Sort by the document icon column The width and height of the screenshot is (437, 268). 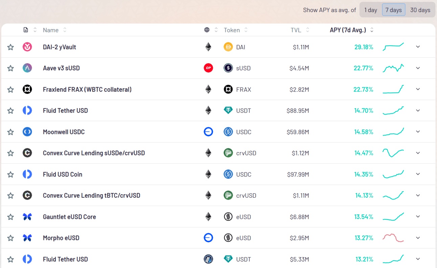click(x=30, y=30)
